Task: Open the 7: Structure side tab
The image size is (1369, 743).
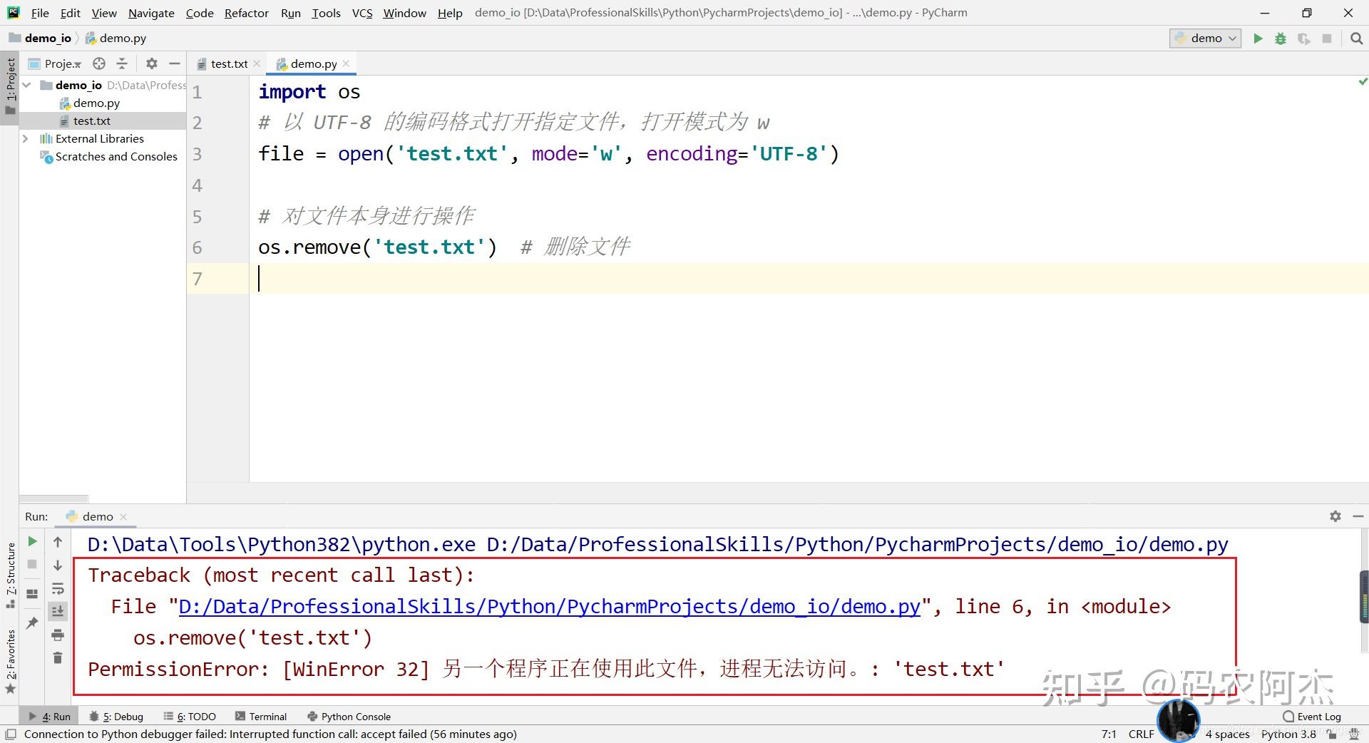Action: pos(10,575)
